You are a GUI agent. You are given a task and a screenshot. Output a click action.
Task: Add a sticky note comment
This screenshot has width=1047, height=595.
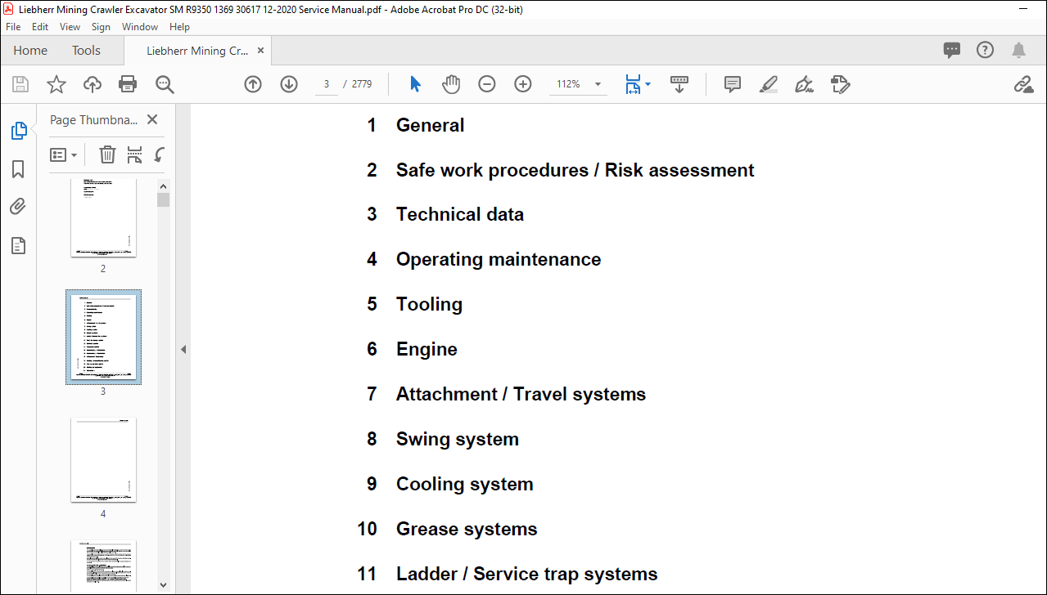[x=733, y=84]
